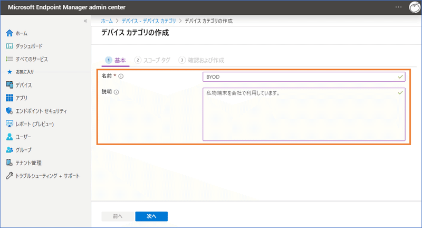Open the user account avatar
The width and height of the screenshot is (422, 228).
(x=415, y=7)
